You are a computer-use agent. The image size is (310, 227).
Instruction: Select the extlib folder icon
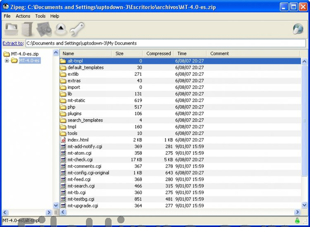tap(63, 74)
